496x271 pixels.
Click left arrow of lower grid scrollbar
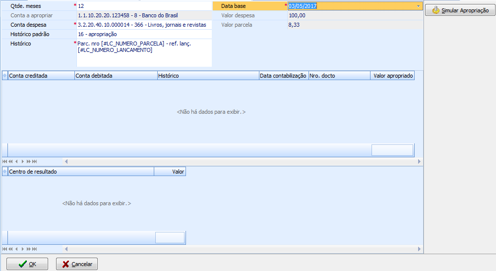[x=66, y=249]
